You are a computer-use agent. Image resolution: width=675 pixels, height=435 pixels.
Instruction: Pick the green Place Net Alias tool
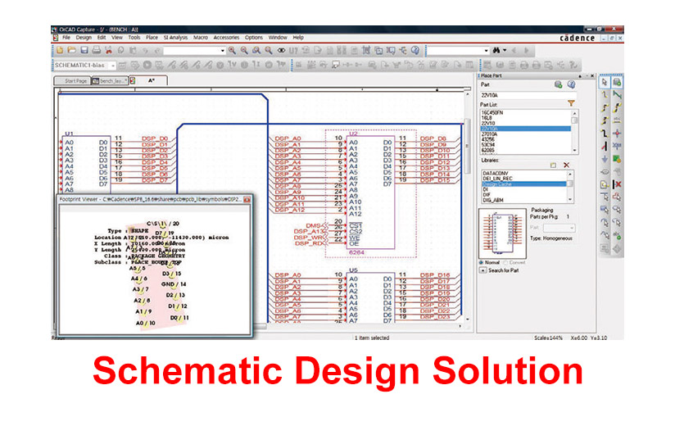pyautogui.click(x=617, y=95)
